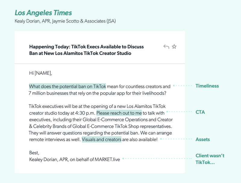
Task: Select the highlighted Visuals and creators text
Action: click(x=102, y=140)
